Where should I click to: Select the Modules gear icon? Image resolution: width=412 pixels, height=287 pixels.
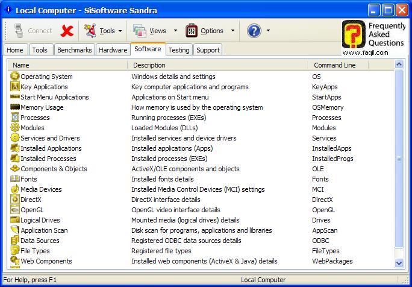point(15,128)
